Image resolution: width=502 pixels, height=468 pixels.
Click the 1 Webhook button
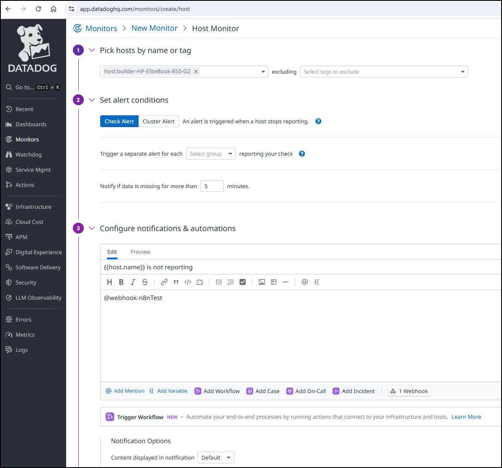coord(409,391)
